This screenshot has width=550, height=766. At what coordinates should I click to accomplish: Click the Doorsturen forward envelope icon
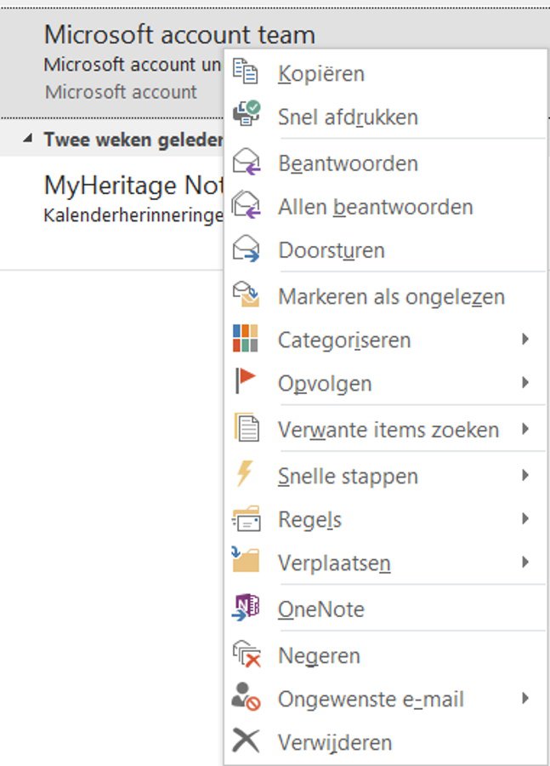(x=246, y=249)
